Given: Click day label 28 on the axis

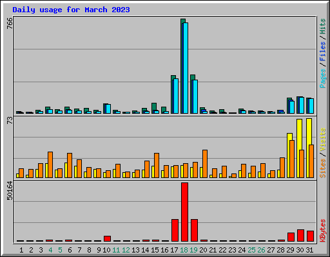Looking at the screenshot, I should 280,250.
